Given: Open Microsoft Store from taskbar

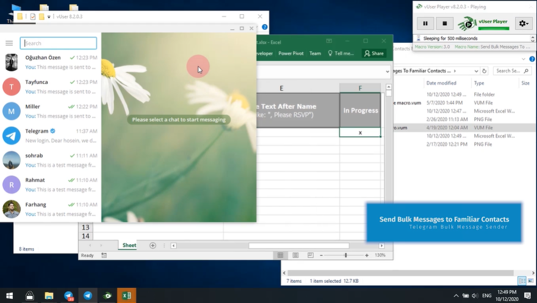Looking at the screenshot, I should tap(30, 295).
